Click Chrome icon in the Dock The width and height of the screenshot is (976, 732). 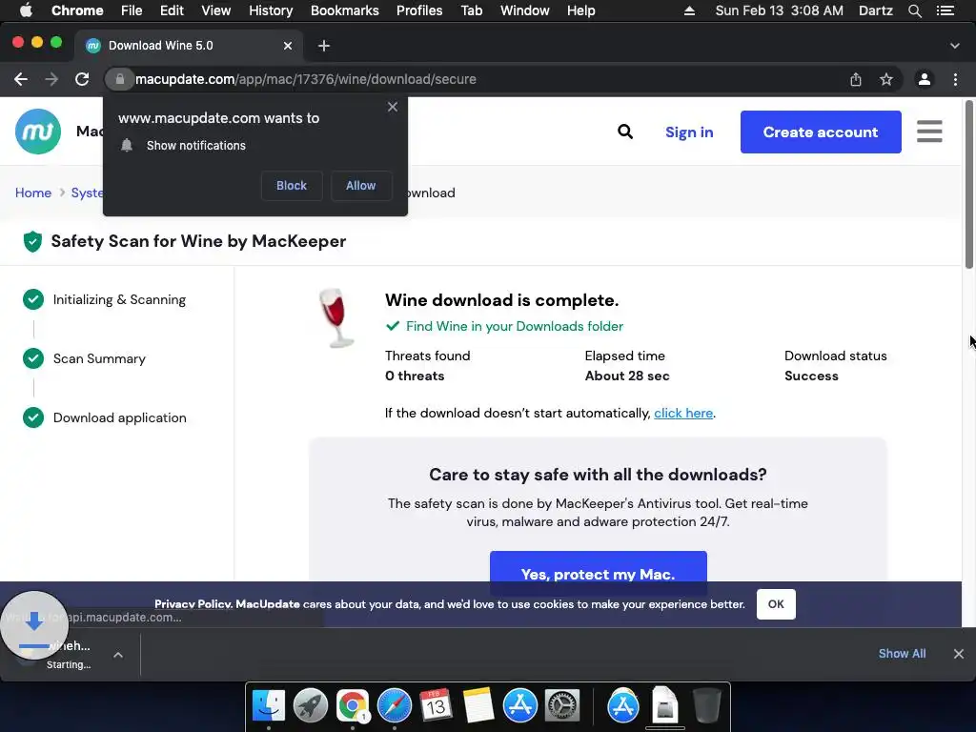click(353, 706)
